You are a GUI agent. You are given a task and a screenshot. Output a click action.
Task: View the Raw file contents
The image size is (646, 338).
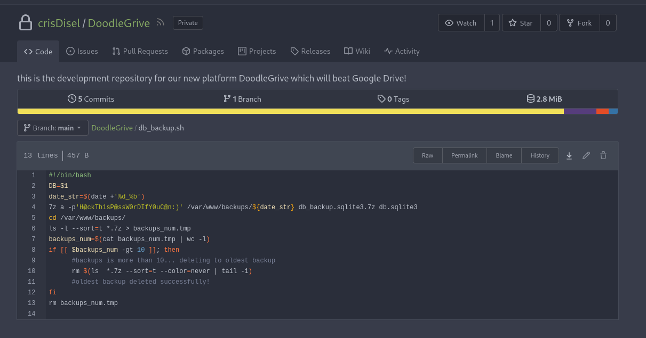click(428, 155)
